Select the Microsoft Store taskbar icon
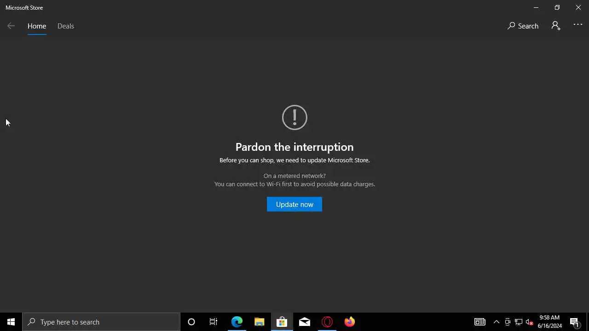This screenshot has height=331, width=589. (x=282, y=322)
